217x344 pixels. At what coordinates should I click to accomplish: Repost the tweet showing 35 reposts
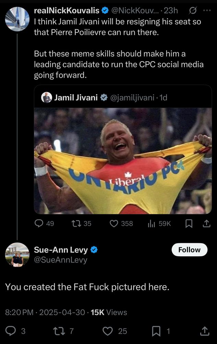81,223
